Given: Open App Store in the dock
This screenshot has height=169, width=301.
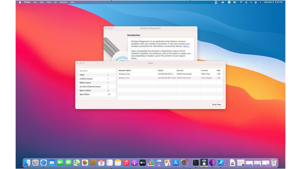Looking at the screenshot, I should pyautogui.click(x=176, y=163).
